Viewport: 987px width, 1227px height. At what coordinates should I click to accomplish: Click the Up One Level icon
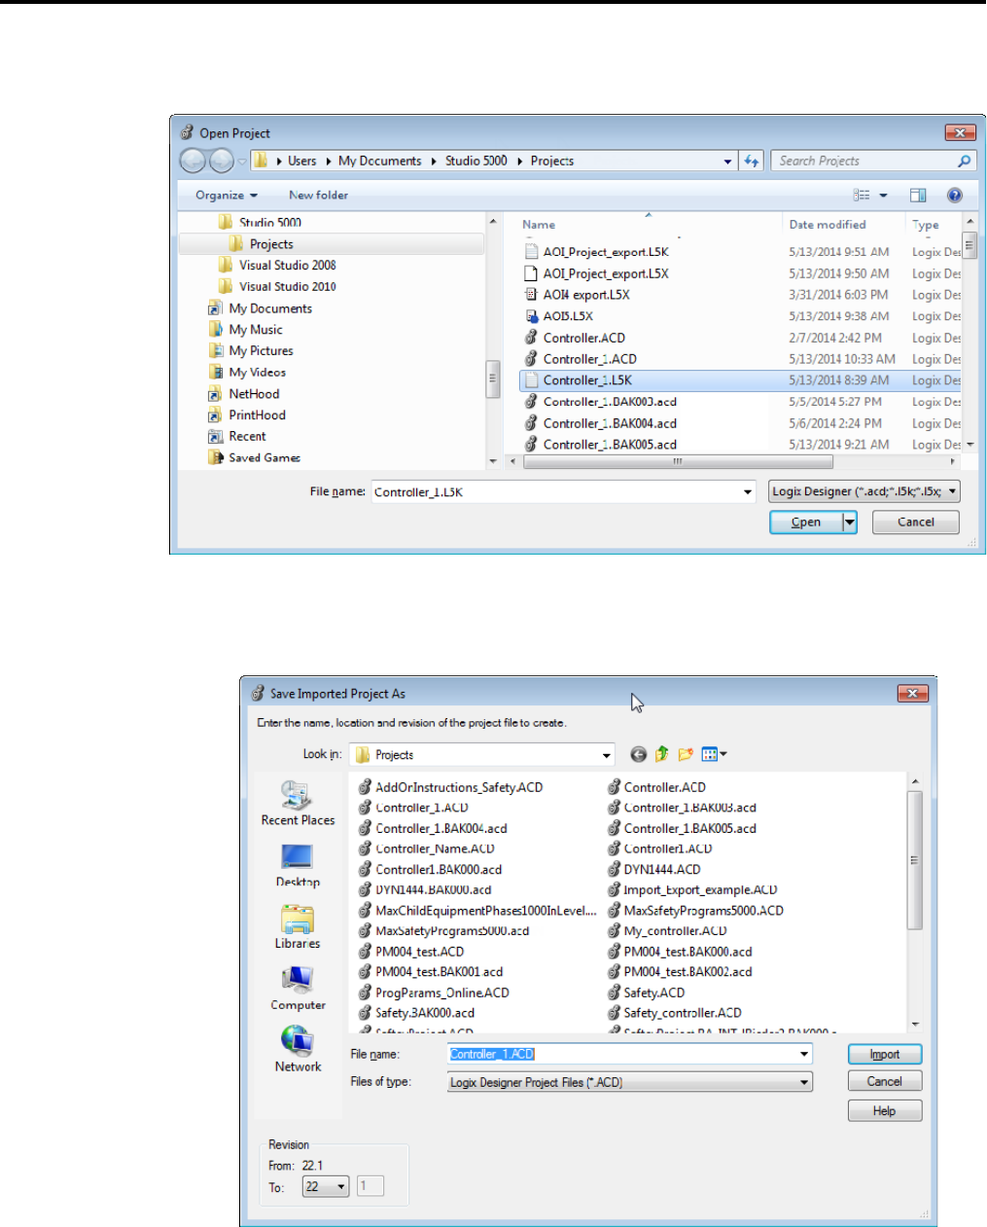pos(662,754)
